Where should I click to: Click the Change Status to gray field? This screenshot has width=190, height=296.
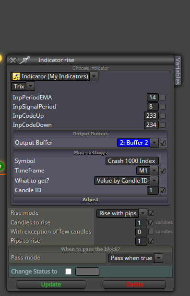(87, 271)
